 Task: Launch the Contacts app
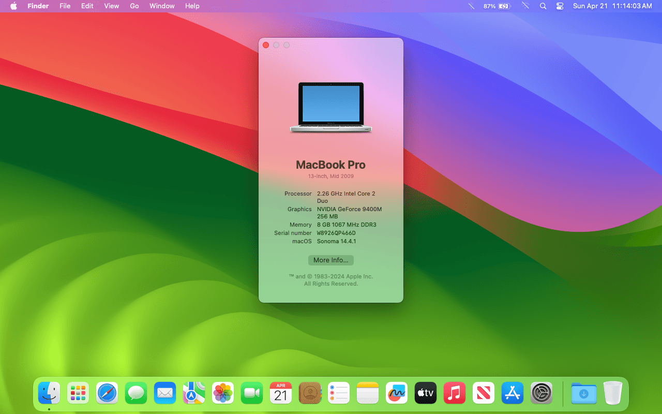pyautogui.click(x=309, y=392)
